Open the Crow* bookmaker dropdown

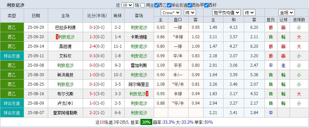tap(171, 13)
